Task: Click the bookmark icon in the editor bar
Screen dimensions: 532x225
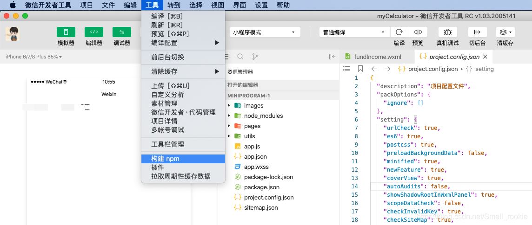Action: pyautogui.click(x=360, y=69)
